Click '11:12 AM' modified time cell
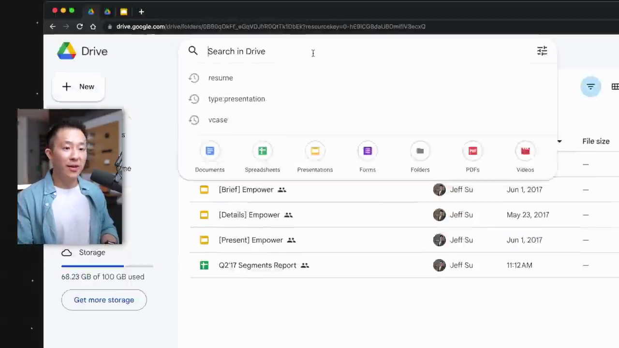The image size is (619, 348). point(519,265)
